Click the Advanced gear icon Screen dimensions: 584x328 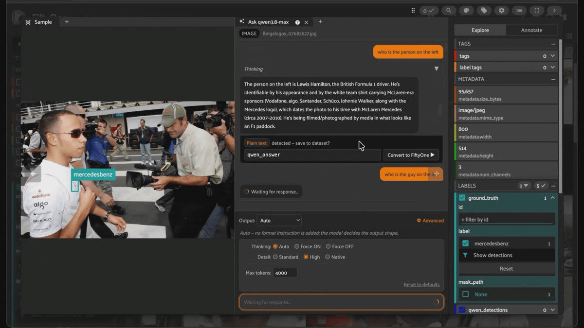[x=419, y=221]
